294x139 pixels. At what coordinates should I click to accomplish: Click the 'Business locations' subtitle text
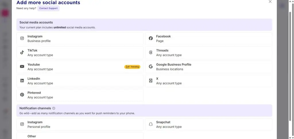click(169, 69)
